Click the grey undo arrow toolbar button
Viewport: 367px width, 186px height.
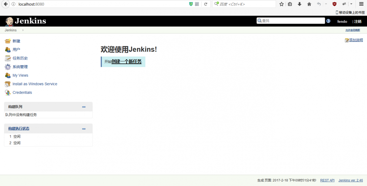[319, 4]
